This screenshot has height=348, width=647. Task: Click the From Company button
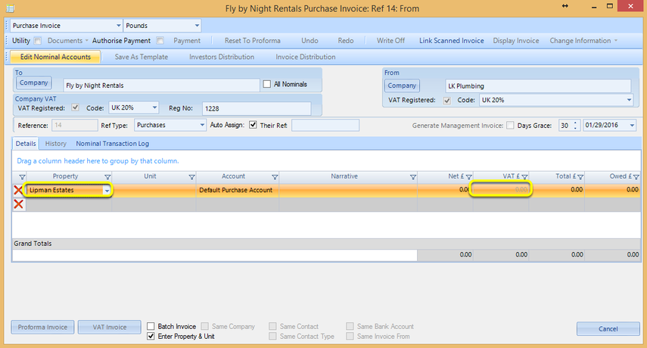click(x=402, y=85)
